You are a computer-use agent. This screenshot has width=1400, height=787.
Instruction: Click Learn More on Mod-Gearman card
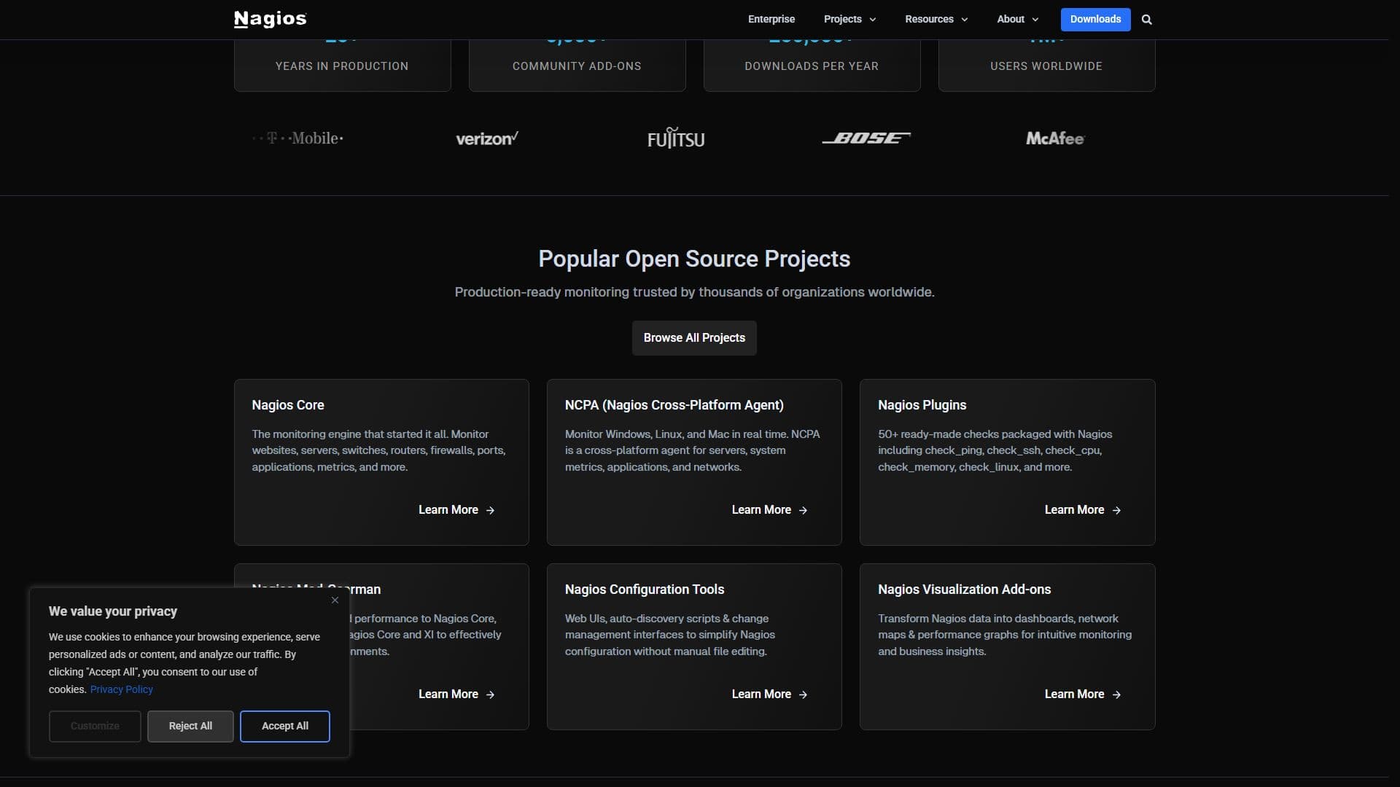pos(456,694)
